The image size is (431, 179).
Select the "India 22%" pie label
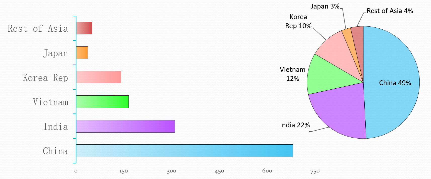tap(295, 125)
